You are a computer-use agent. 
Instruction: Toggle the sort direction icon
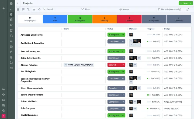pos(188,9)
